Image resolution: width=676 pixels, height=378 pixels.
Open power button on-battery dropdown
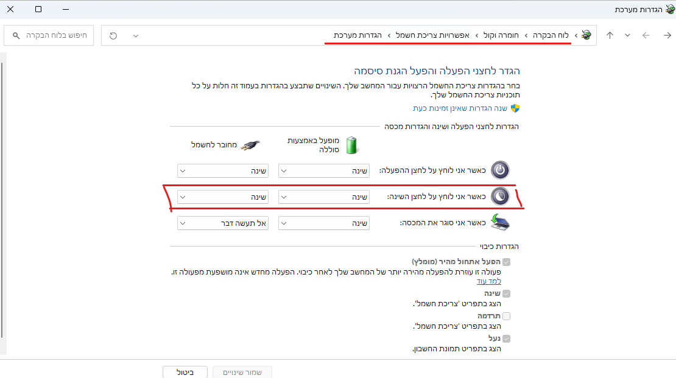(x=324, y=170)
